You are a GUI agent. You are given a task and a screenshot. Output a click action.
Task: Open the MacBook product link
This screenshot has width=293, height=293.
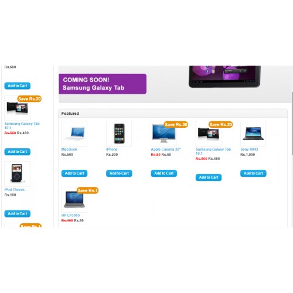click(x=69, y=149)
